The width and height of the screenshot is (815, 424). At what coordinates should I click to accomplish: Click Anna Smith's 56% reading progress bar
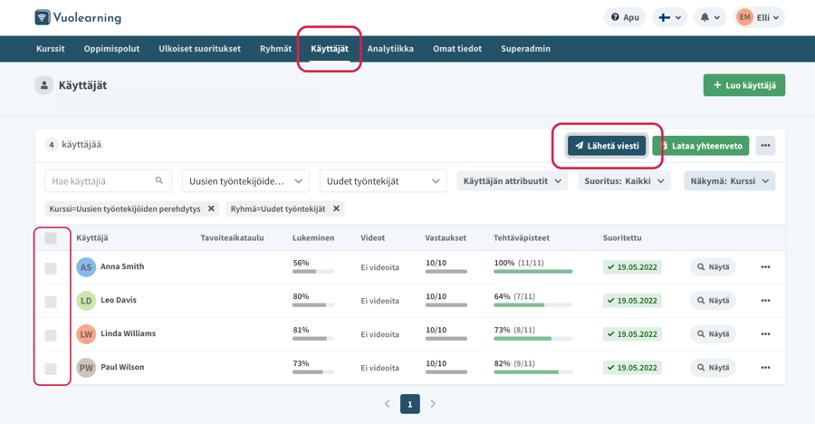[313, 272]
